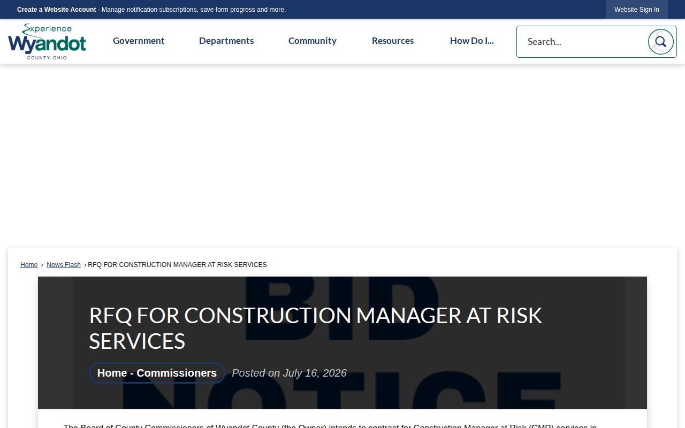Open the Experience Wyandot County logo homepage
The image size is (685, 428).
47,42
